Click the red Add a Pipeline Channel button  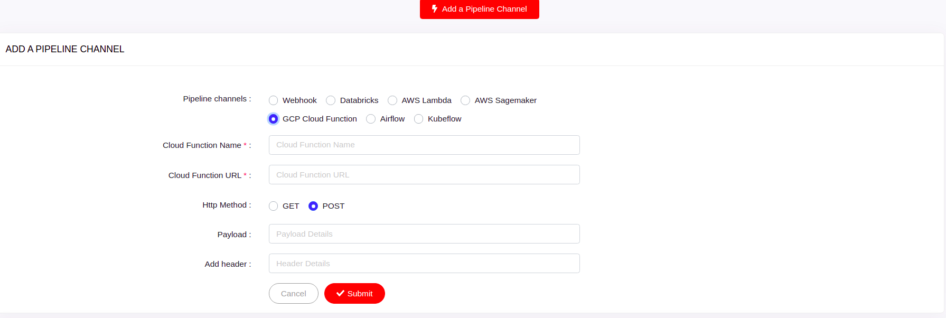(x=479, y=9)
